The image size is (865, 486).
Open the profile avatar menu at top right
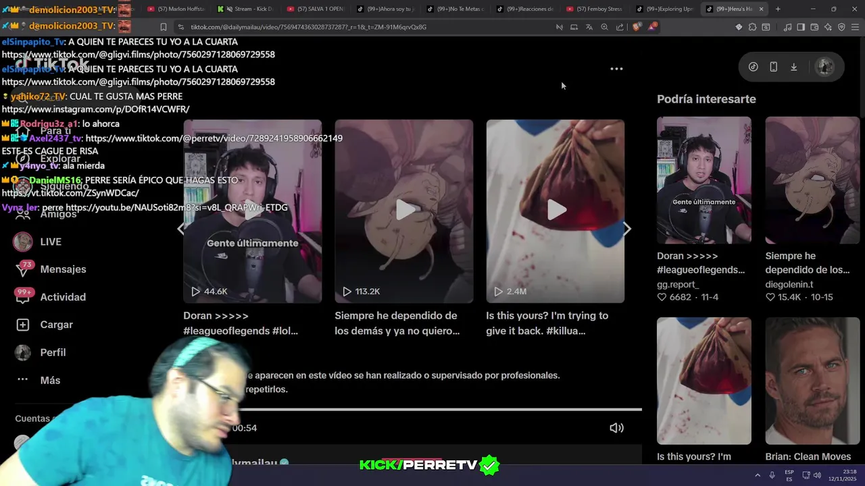(824, 67)
